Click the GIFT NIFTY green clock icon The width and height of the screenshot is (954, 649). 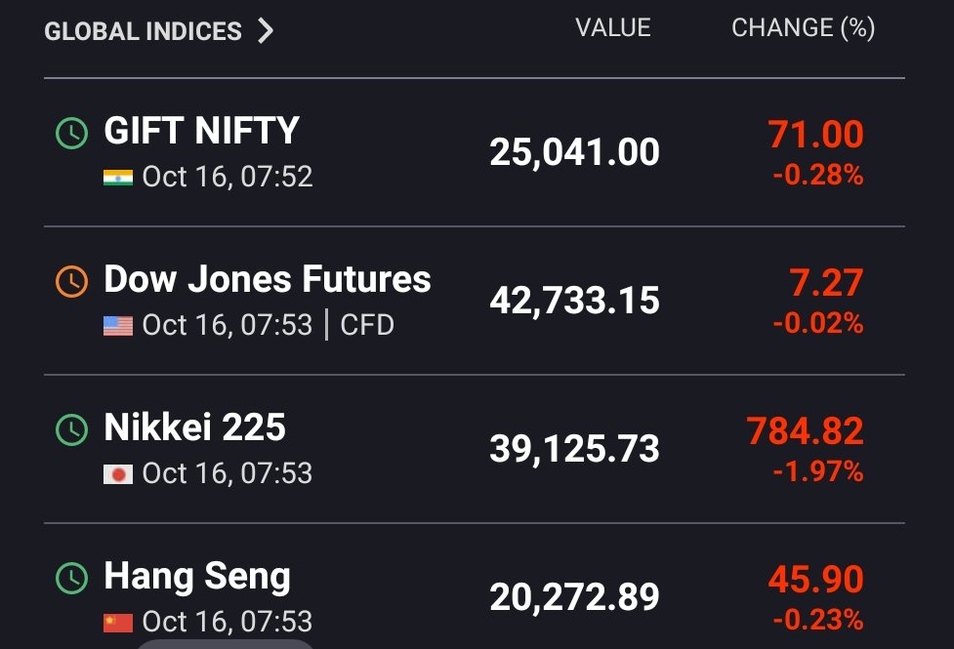72,133
